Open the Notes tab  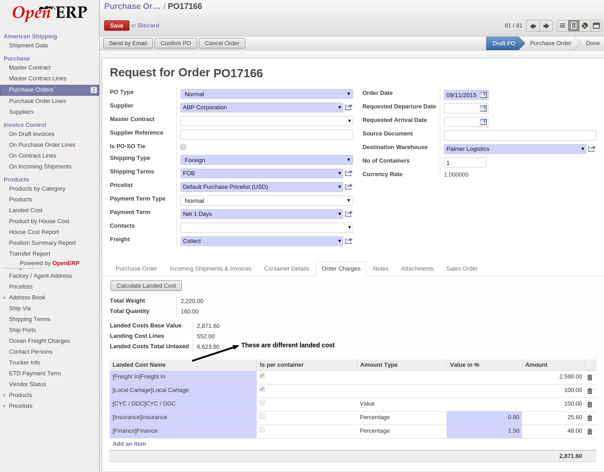pos(381,269)
